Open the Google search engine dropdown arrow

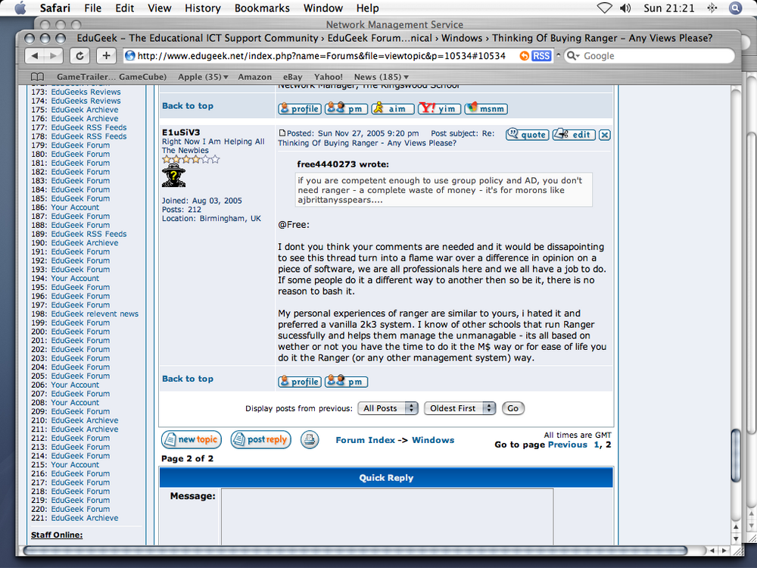click(573, 56)
